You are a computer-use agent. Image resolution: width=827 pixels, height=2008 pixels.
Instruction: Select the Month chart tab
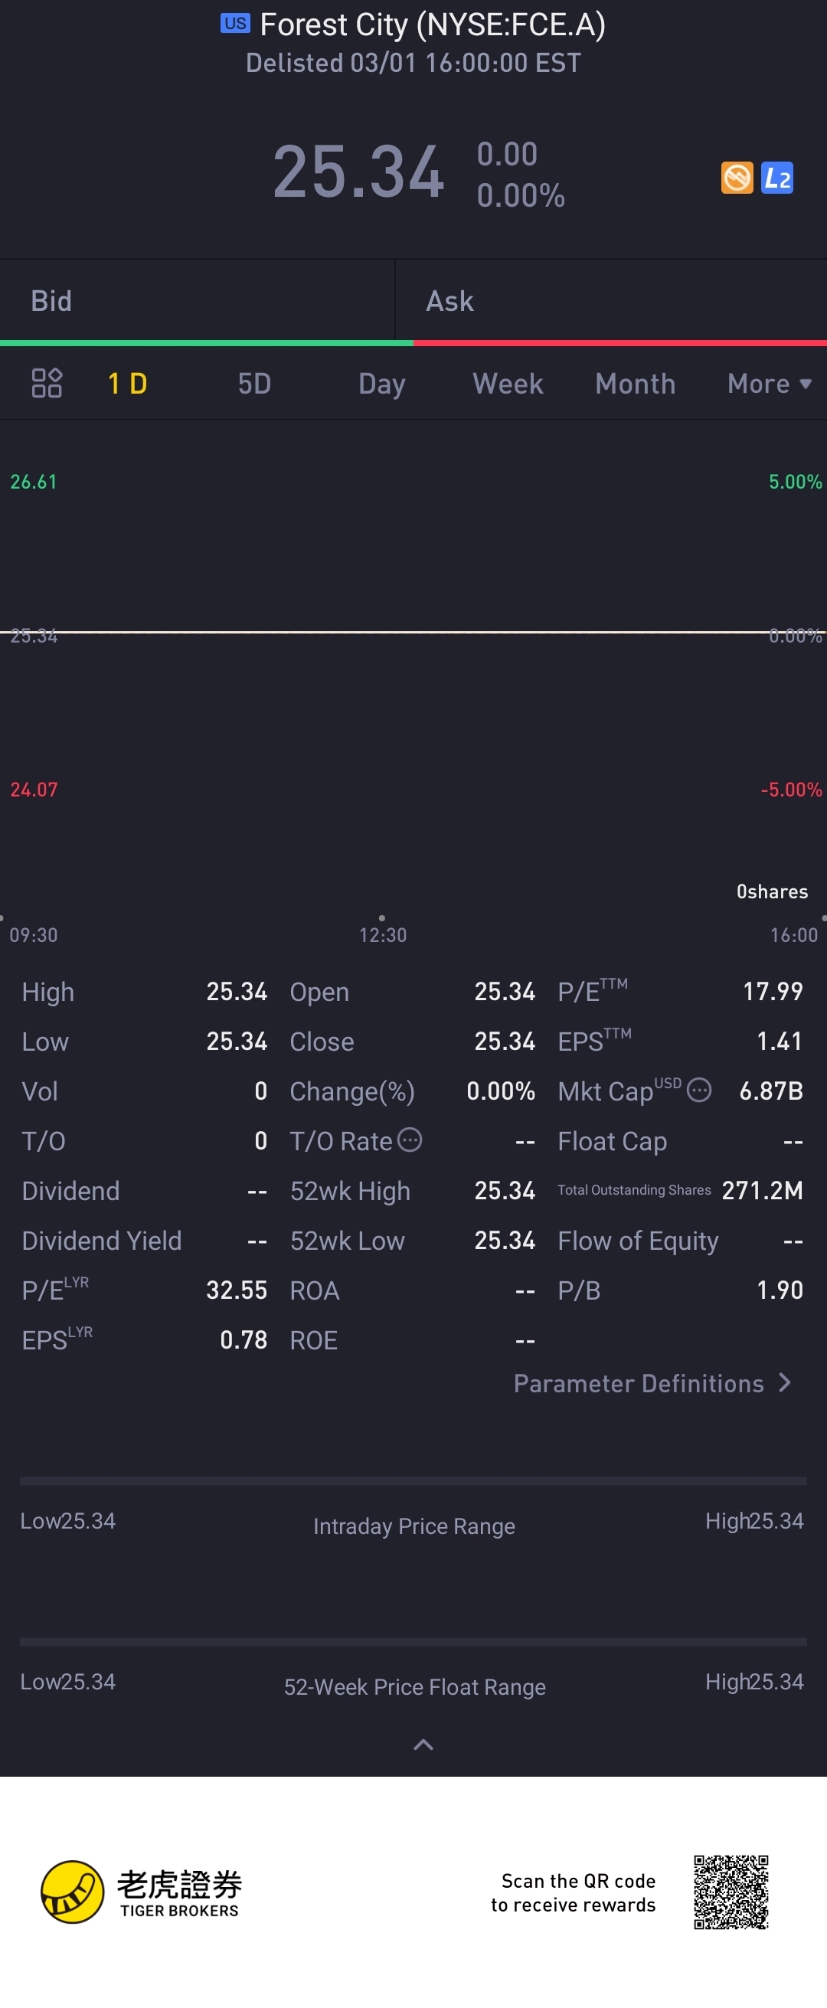[636, 384]
